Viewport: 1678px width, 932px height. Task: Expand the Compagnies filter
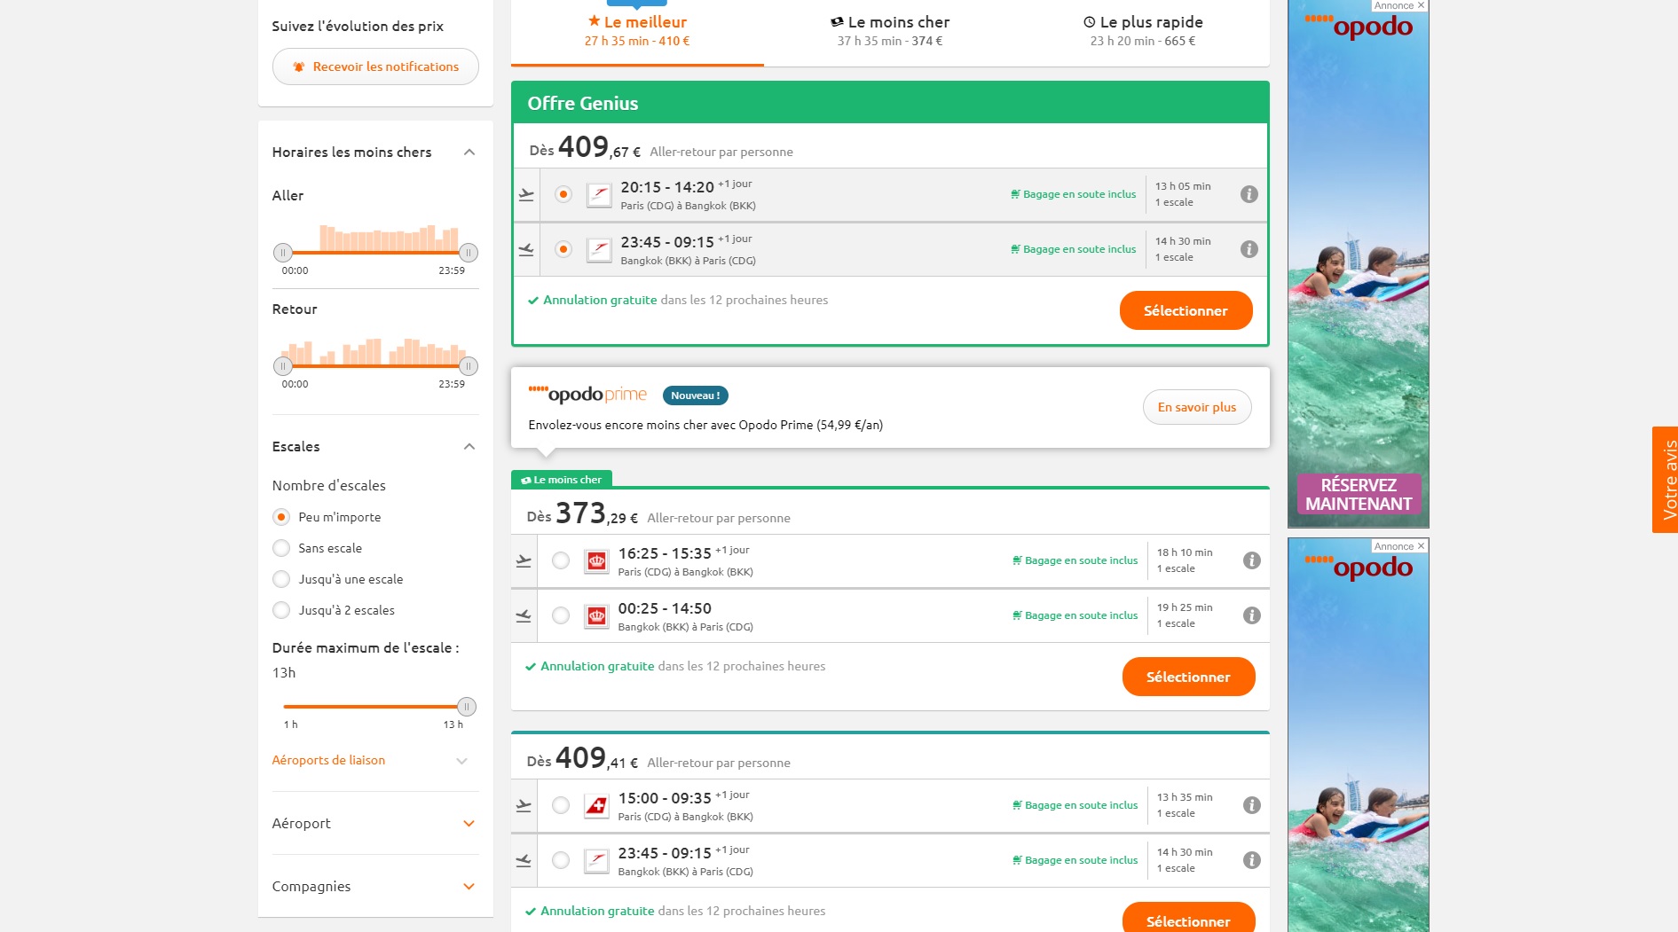[469, 887]
